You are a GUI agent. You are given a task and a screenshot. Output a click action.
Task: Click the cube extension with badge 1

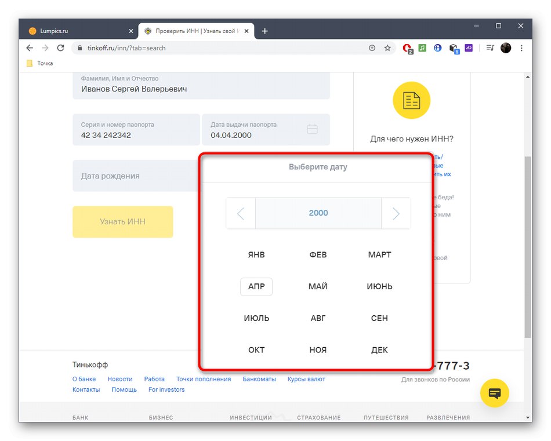[454, 48]
